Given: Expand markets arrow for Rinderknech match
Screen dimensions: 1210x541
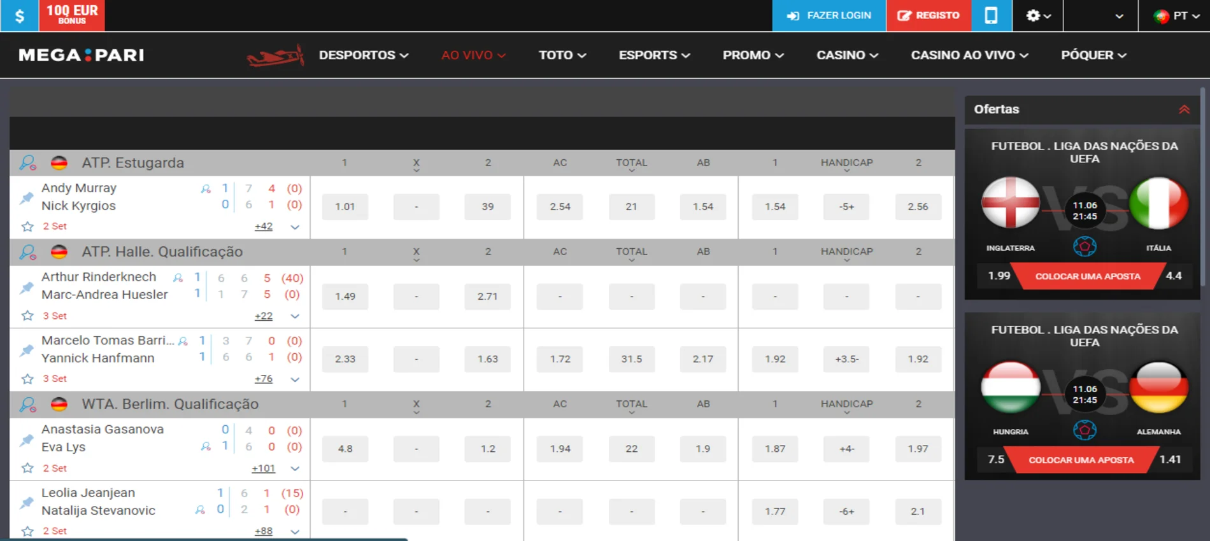Looking at the screenshot, I should tap(295, 316).
